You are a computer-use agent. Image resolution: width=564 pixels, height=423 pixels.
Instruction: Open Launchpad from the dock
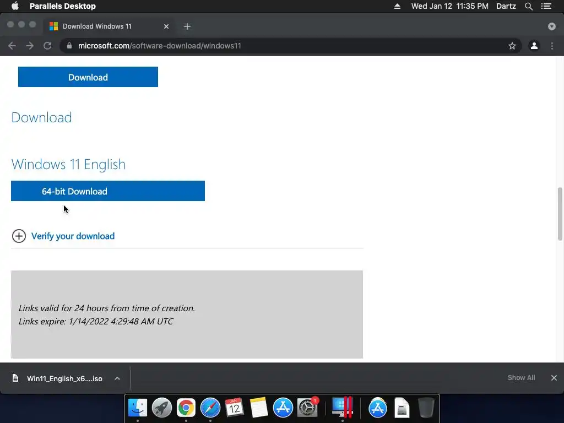162,408
